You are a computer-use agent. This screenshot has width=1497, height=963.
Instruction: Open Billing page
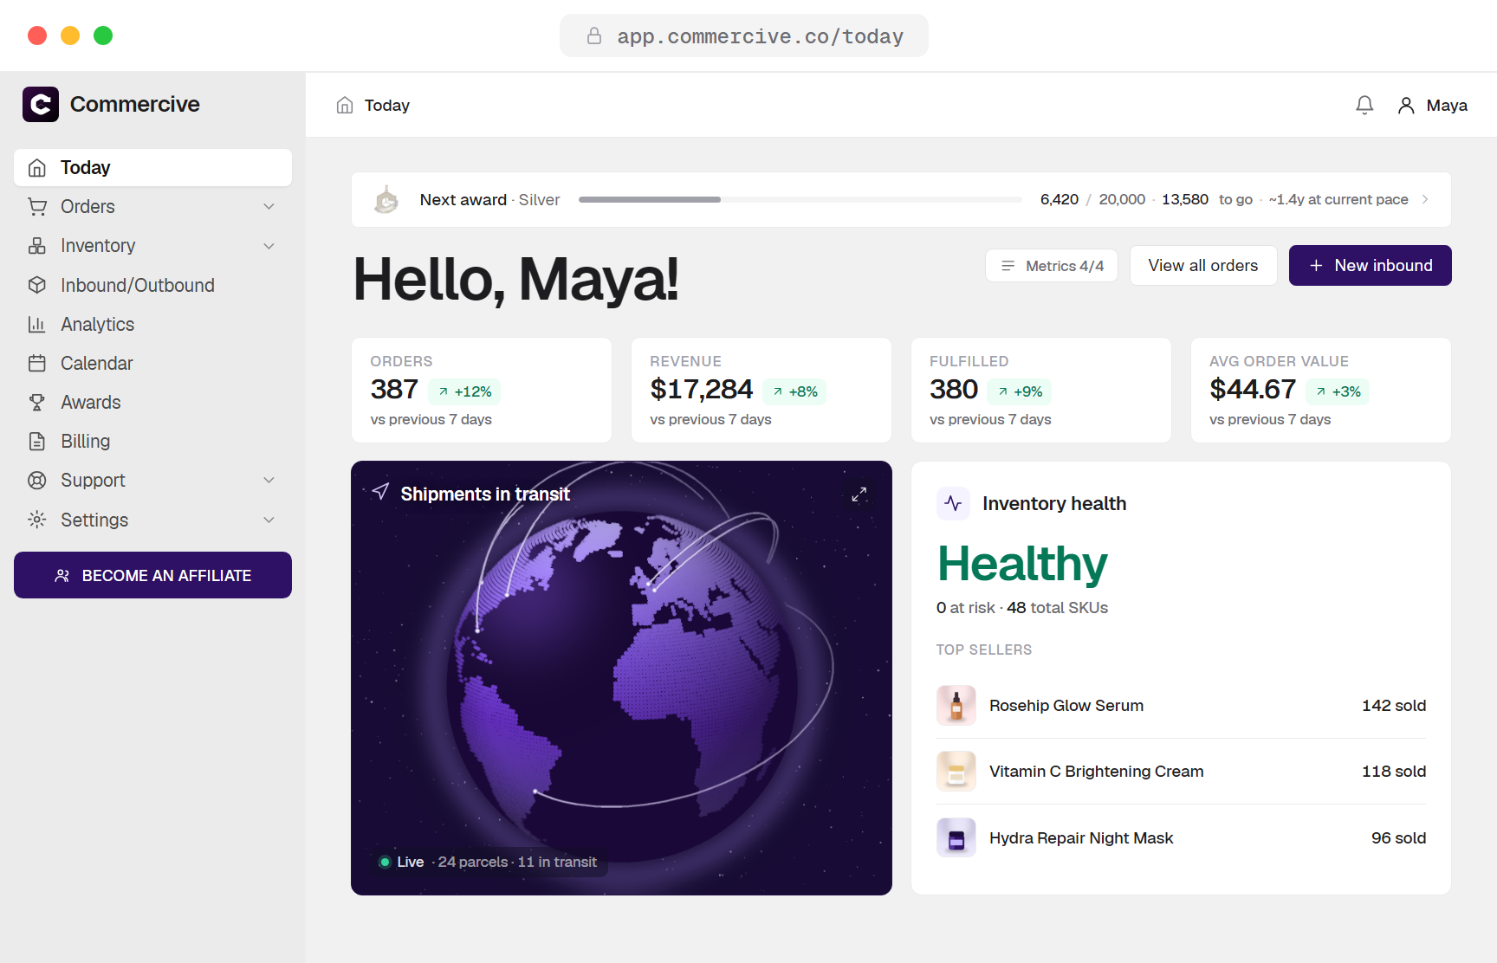click(x=152, y=441)
